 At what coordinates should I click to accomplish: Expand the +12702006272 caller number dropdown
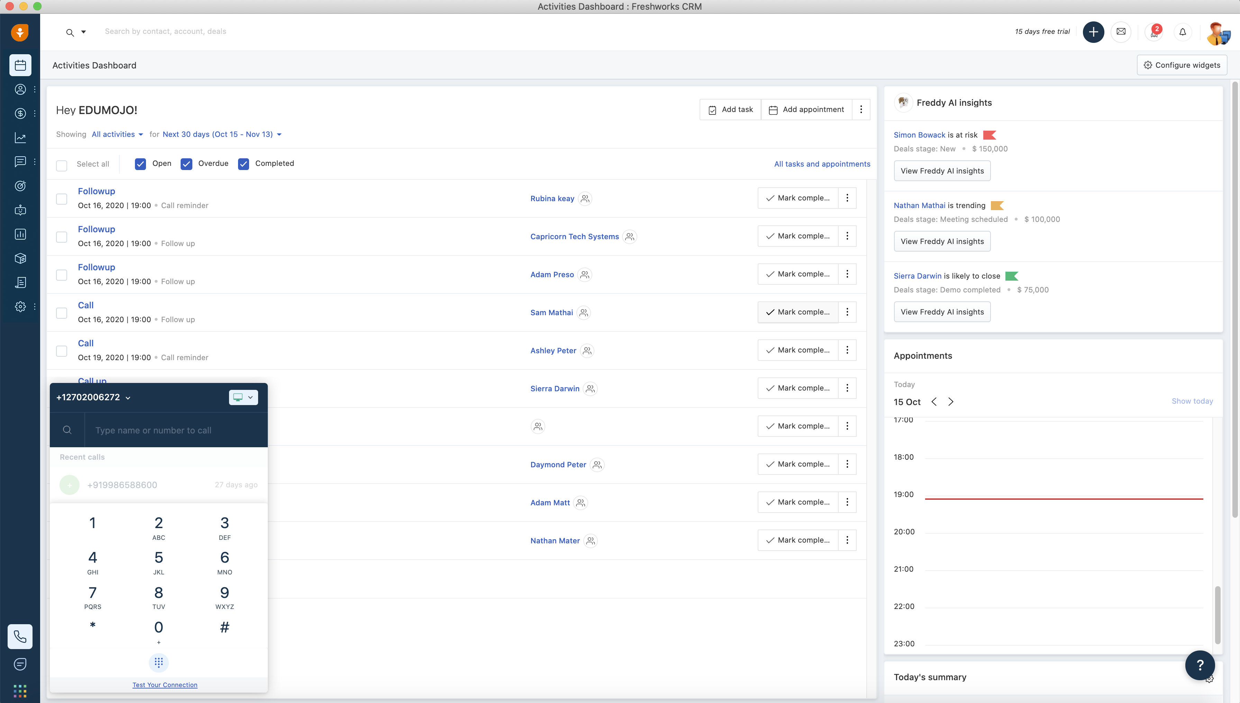point(128,397)
